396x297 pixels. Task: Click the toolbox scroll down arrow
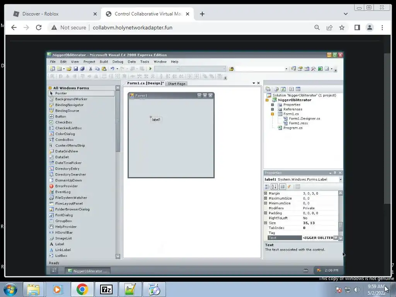(118, 256)
